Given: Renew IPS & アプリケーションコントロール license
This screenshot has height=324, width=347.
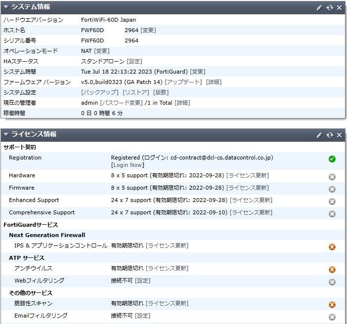Looking at the screenshot, I should pyautogui.click(x=167, y=245).
